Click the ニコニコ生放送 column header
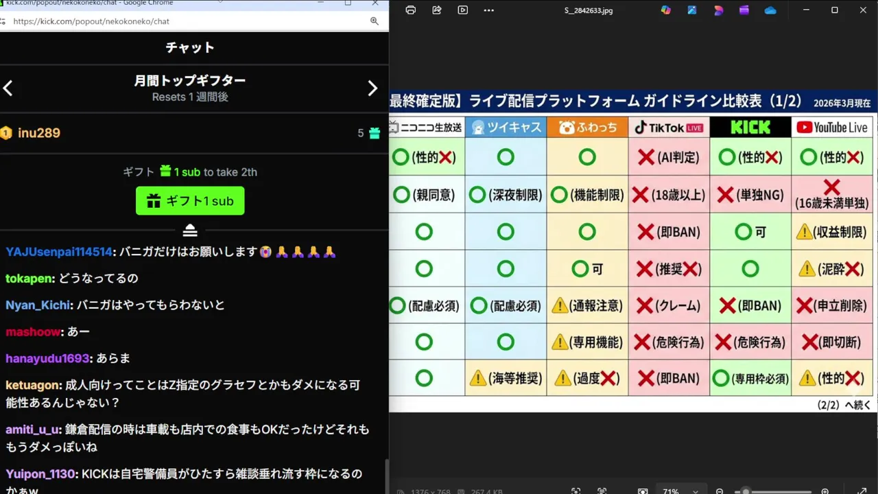The height and width of the screenshot is (494, 878). click(x=427, y=128)
